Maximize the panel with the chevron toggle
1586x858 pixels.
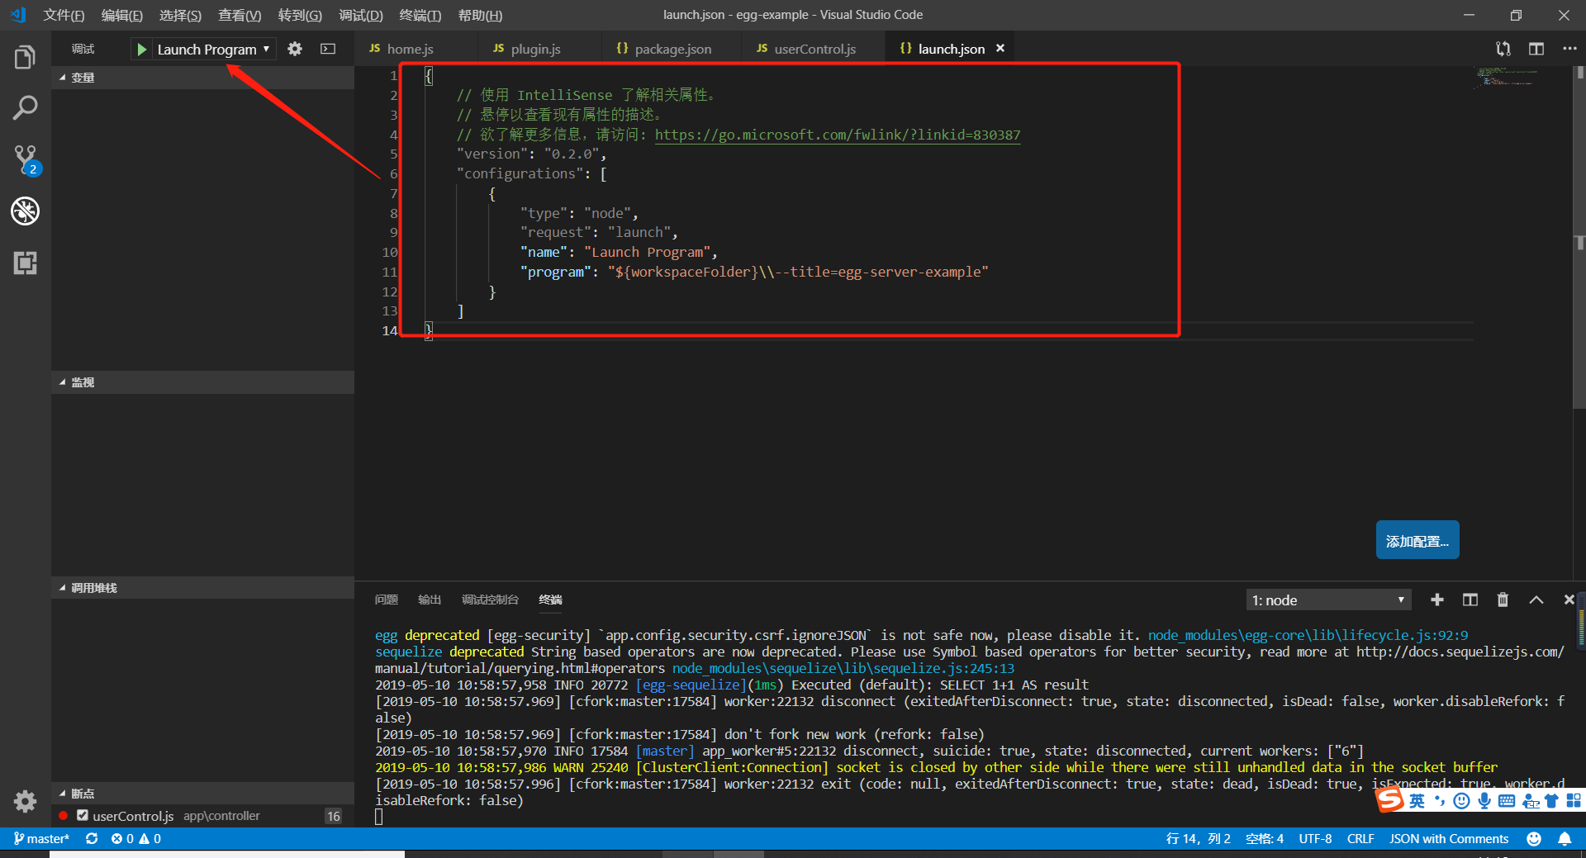1536,600
